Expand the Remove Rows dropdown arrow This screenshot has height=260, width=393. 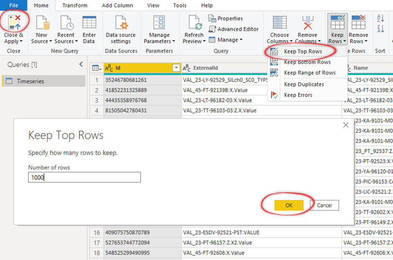(x=366, y=41)
